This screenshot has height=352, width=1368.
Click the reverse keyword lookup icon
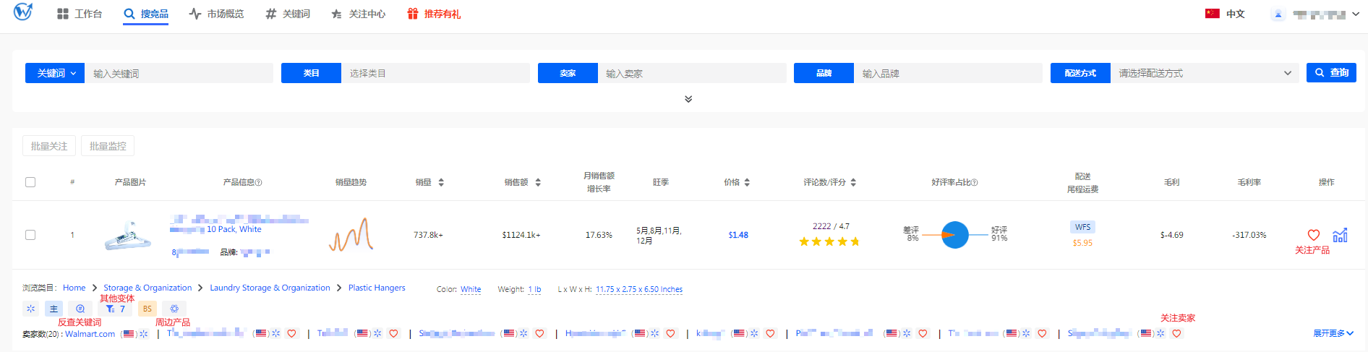(x=80, y=309)
